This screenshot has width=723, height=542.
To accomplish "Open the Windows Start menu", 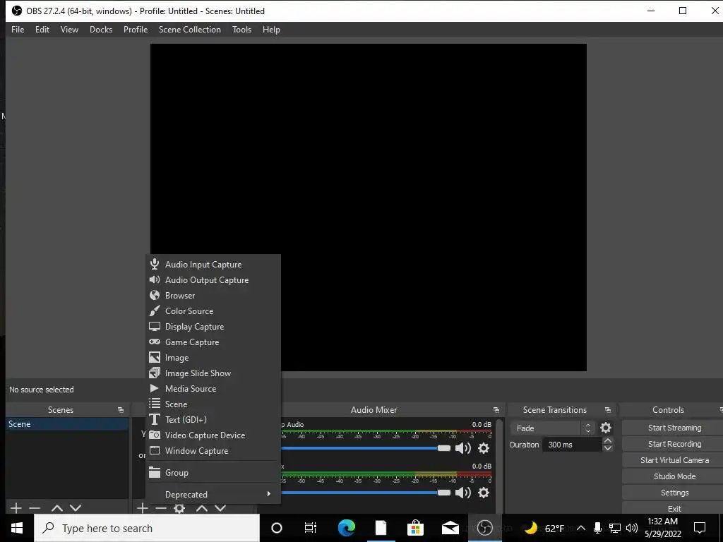I will pyautogui.click(x=17, y=528).
